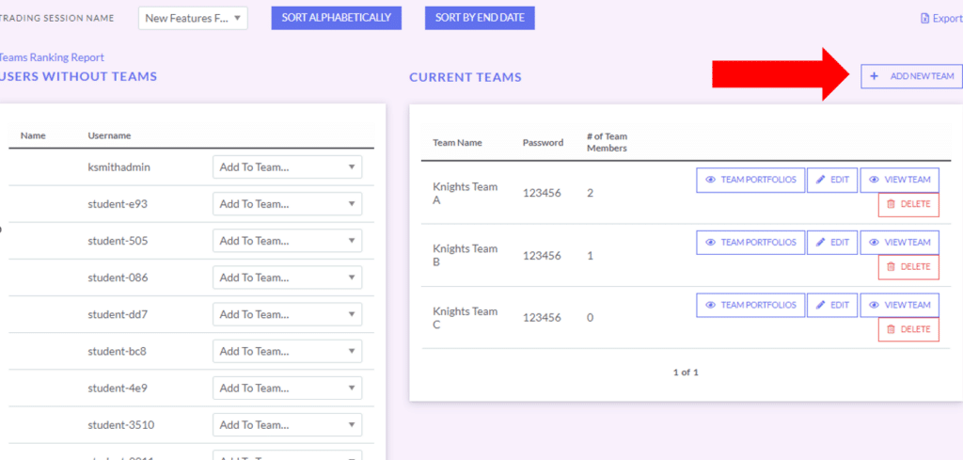Click Knights Team C member count 0
Image resolution: width=963 pixels, height=460 pixels.
tap(591, 318)
